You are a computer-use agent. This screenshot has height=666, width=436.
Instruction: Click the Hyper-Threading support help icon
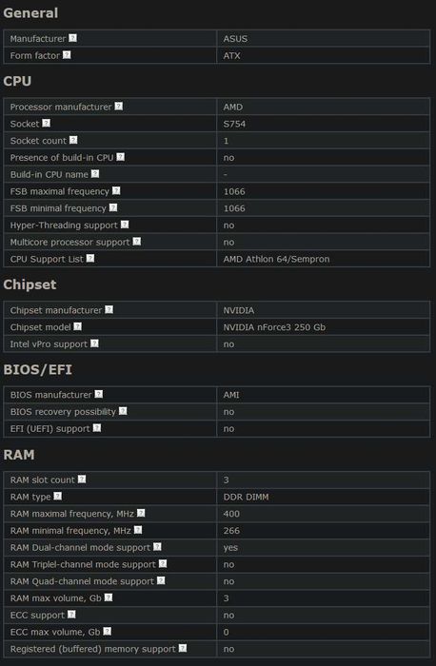(125, 225)
